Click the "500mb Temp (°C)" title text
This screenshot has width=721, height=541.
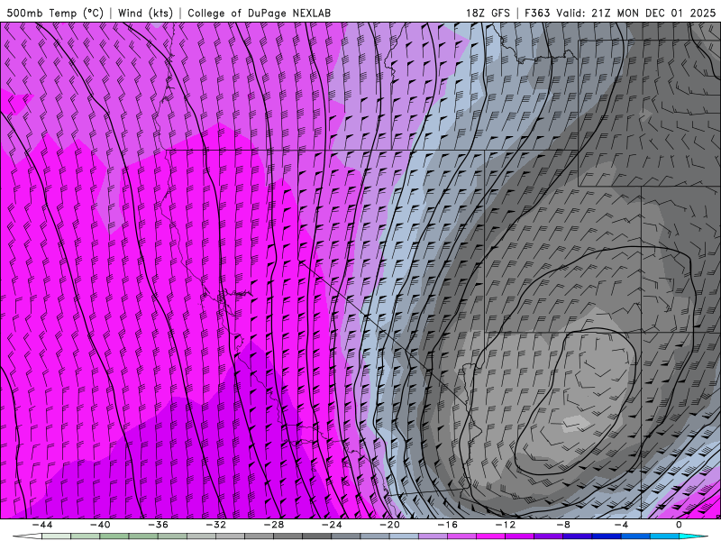(x=55, y=14)
